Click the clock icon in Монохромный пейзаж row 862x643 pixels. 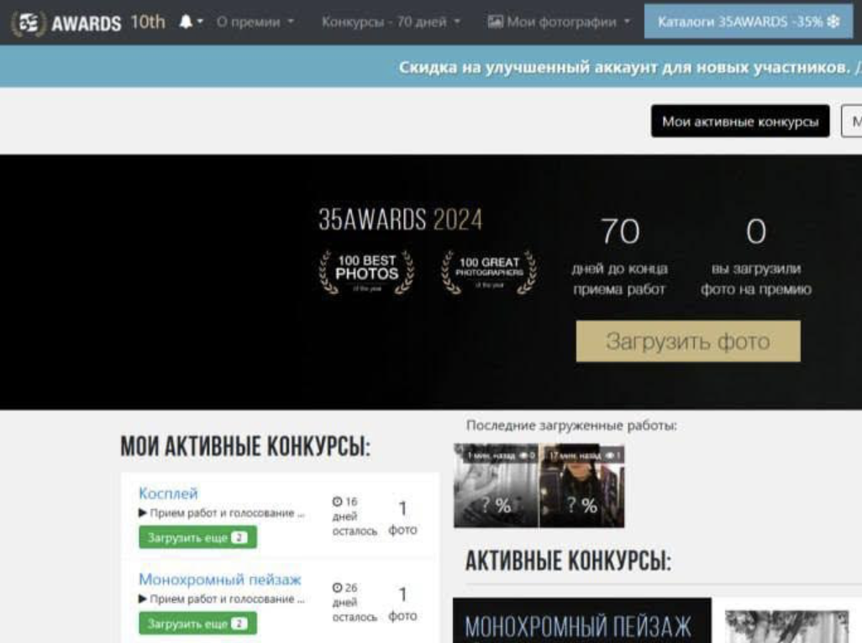point(337,588)
